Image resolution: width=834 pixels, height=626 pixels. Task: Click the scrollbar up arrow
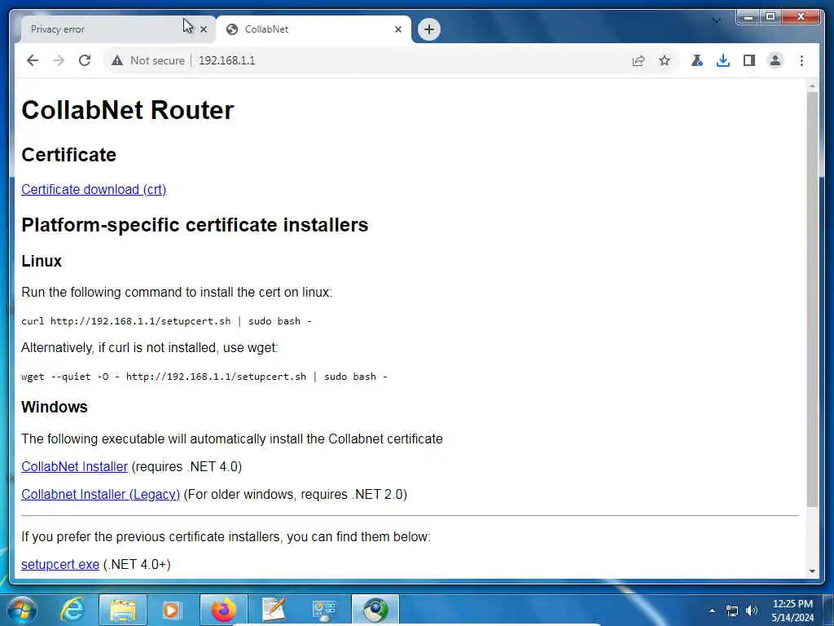(812, 86)
